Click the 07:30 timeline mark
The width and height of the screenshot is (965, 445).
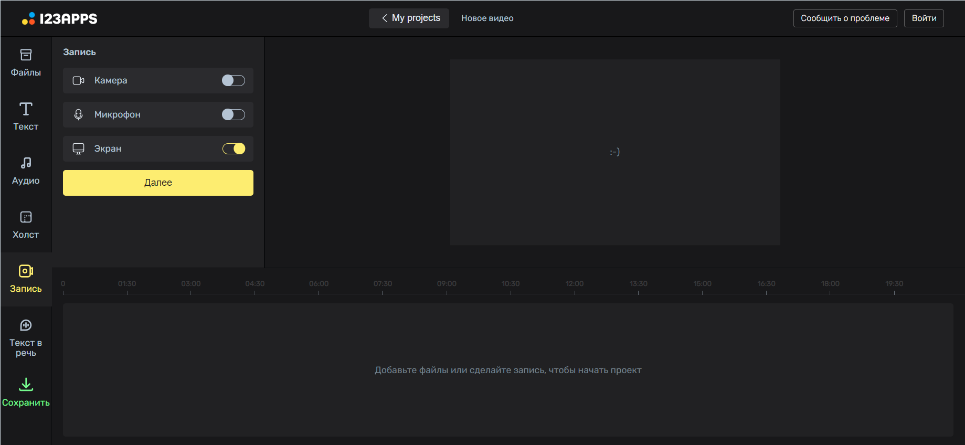tap(383, 284)
